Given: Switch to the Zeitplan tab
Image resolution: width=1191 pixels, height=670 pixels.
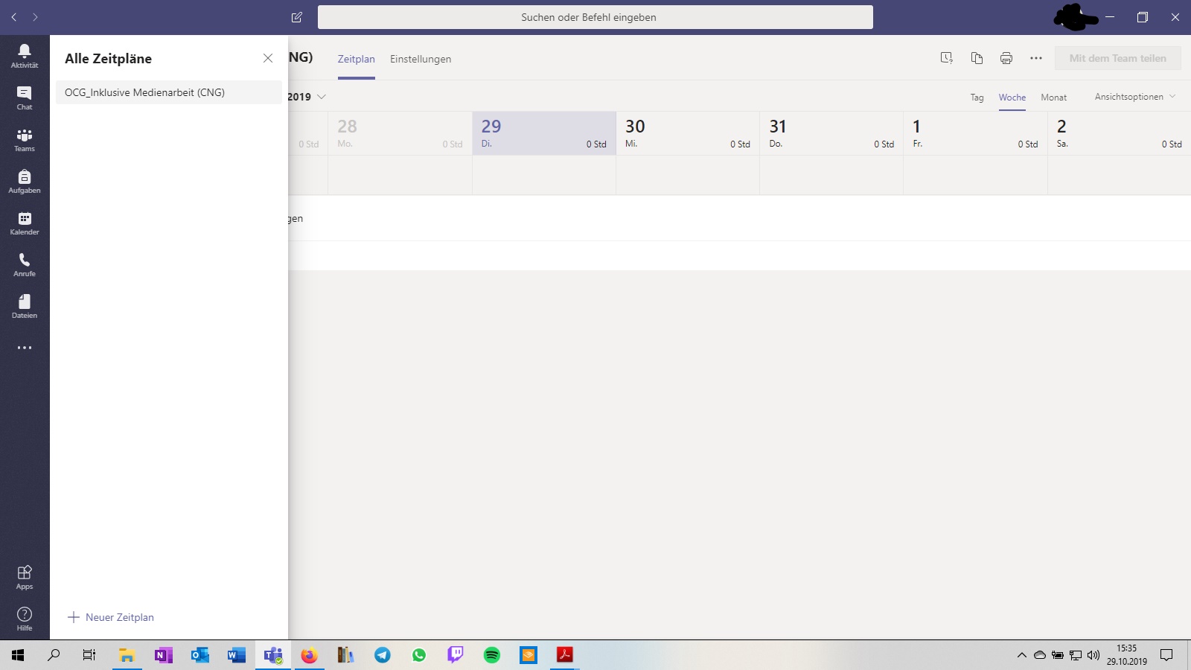Looking at the screenshot, I should click(357, 59).
